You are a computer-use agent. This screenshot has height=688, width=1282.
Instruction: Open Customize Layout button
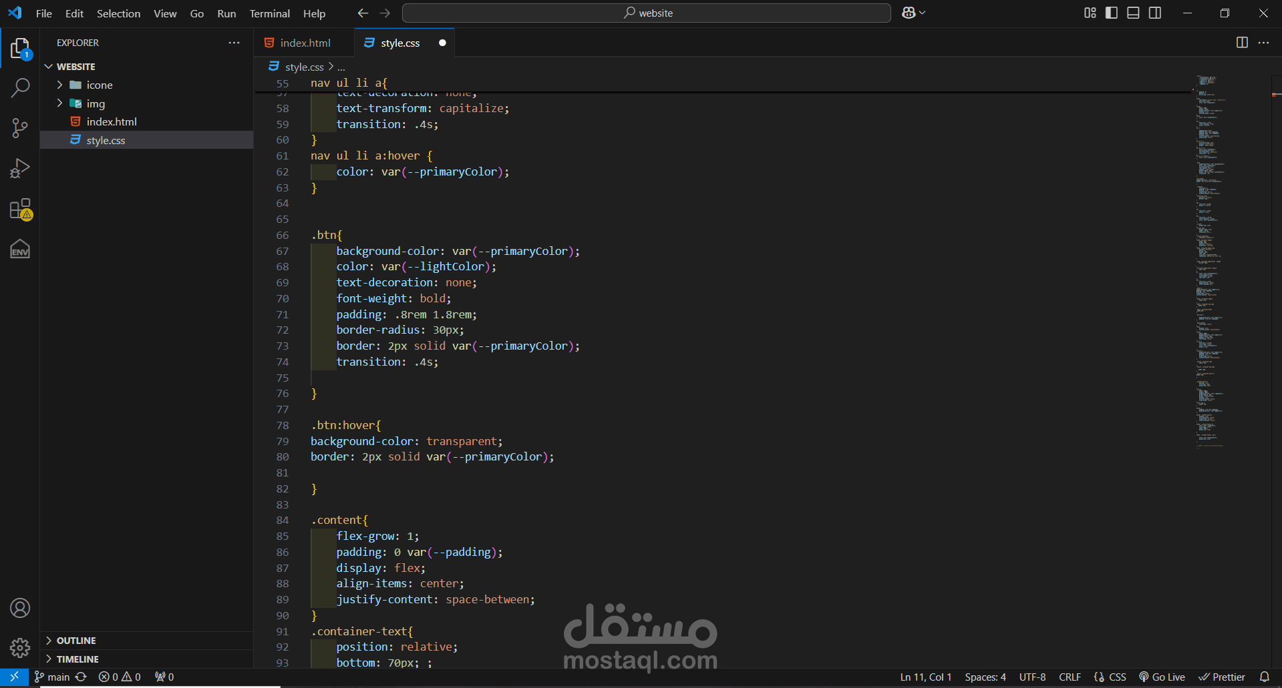[x=1090, y=13]
